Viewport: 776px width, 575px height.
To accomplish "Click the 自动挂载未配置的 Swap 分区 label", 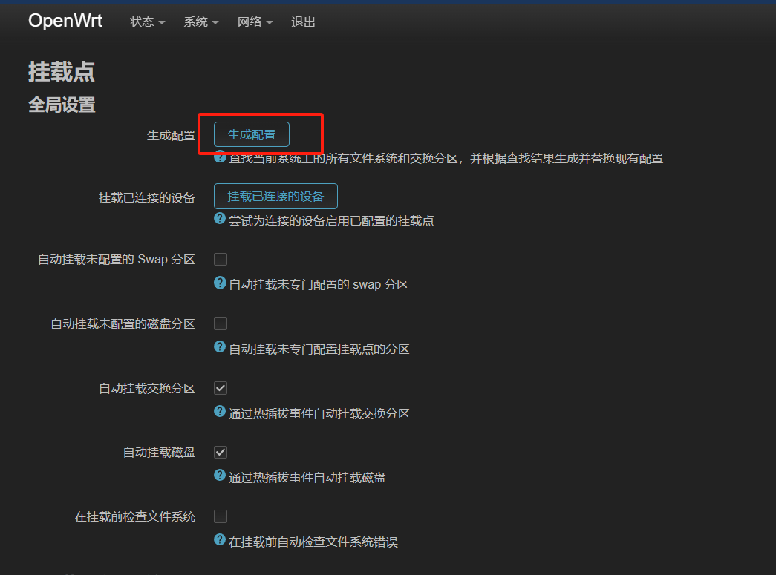I will click(x=117, y=260).
